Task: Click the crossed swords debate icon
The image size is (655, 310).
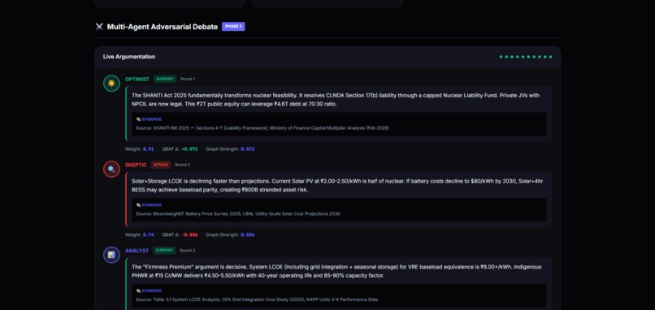Action: (x=99, y=27)
